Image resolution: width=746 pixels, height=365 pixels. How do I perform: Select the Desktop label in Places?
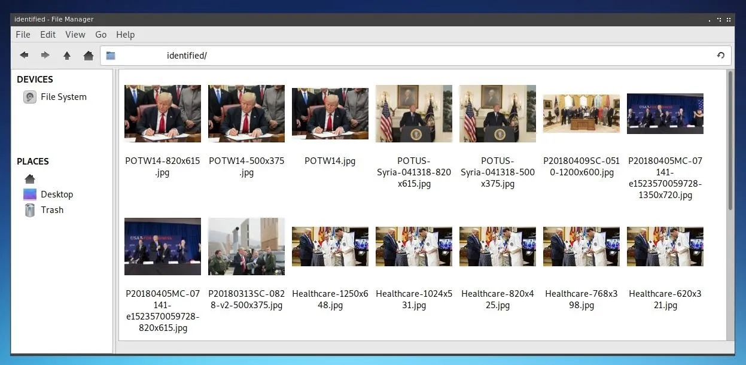[x=57, y=194]
